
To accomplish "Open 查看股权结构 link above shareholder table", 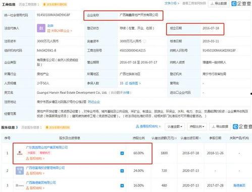I will click(148, 126).
